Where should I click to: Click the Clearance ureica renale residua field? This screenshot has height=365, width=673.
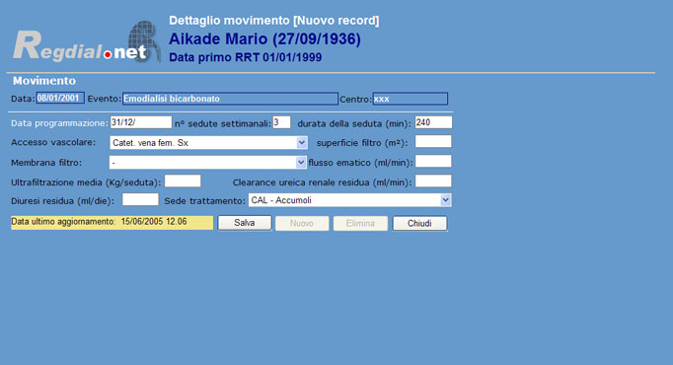(433, 181)
